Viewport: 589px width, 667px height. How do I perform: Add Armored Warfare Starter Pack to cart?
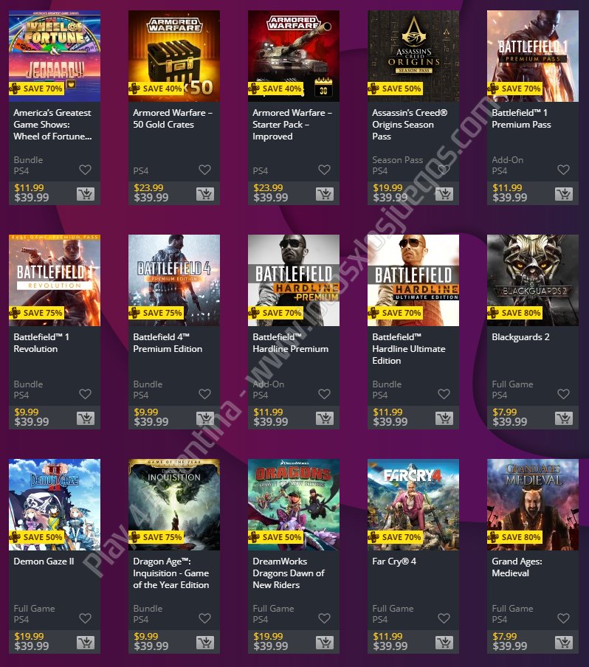[x=325, y=194]
